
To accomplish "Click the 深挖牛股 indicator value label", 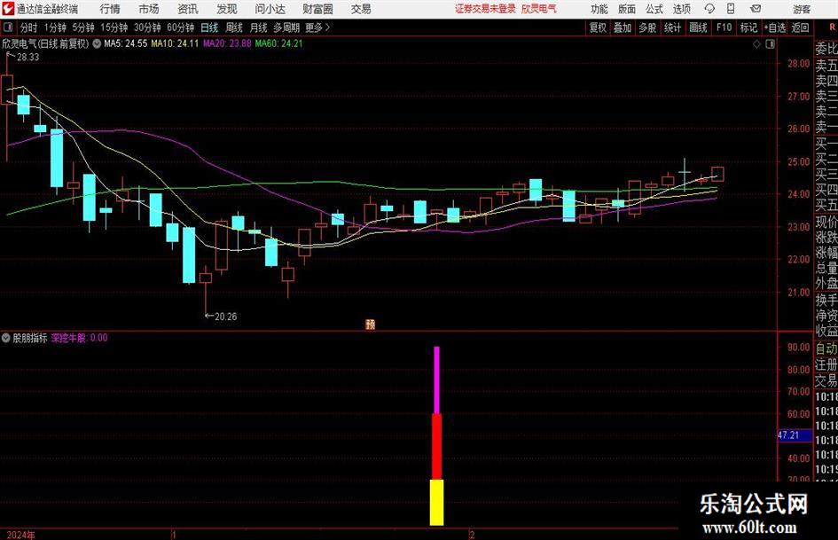I will pos(79,338).
